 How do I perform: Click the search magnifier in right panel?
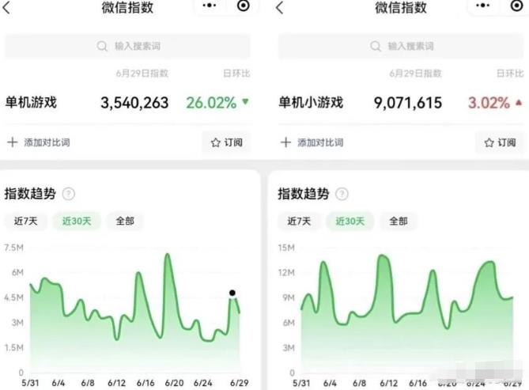375,46
